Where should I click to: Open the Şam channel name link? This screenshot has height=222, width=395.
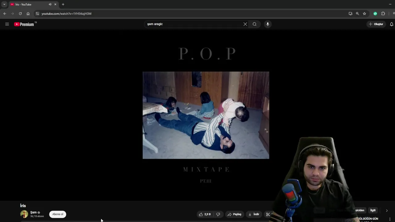tap(33, 212)
